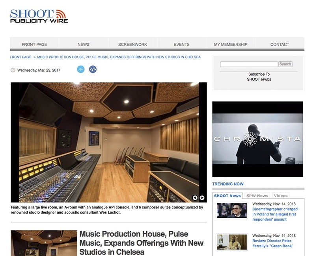Click the clock icon beside the date

pos(13,70)
